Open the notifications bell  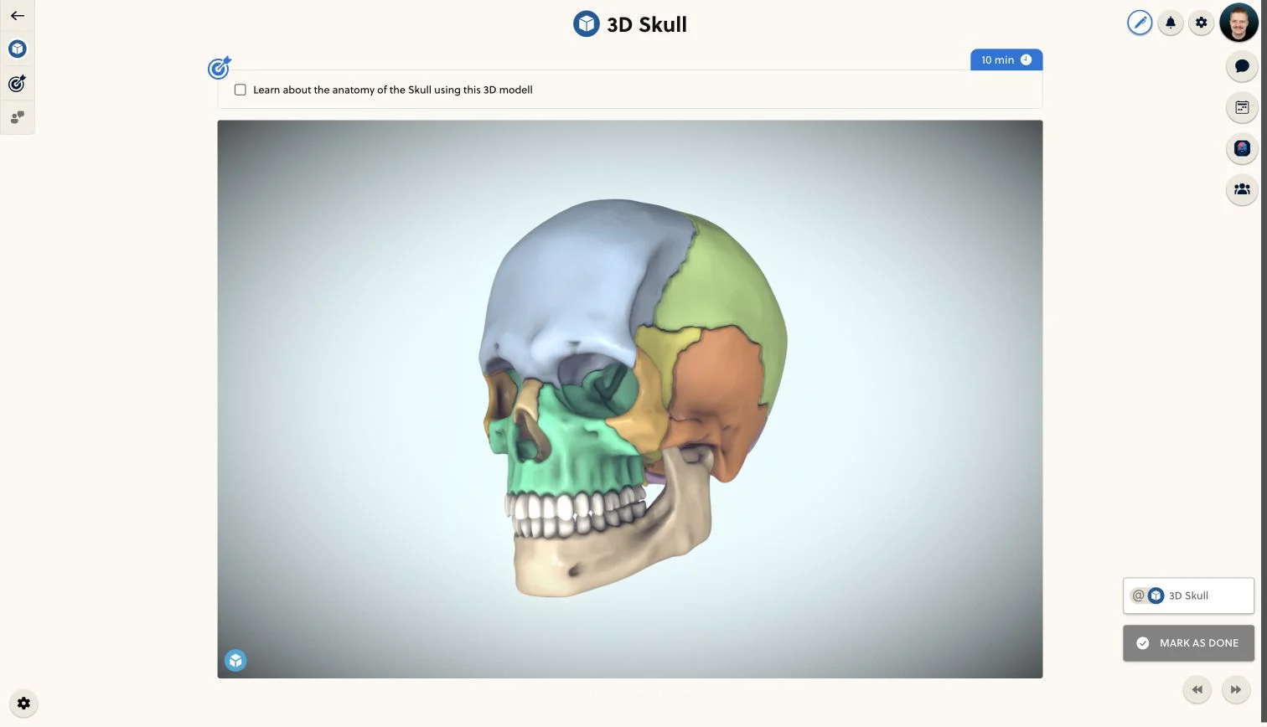pos(1171,23)
